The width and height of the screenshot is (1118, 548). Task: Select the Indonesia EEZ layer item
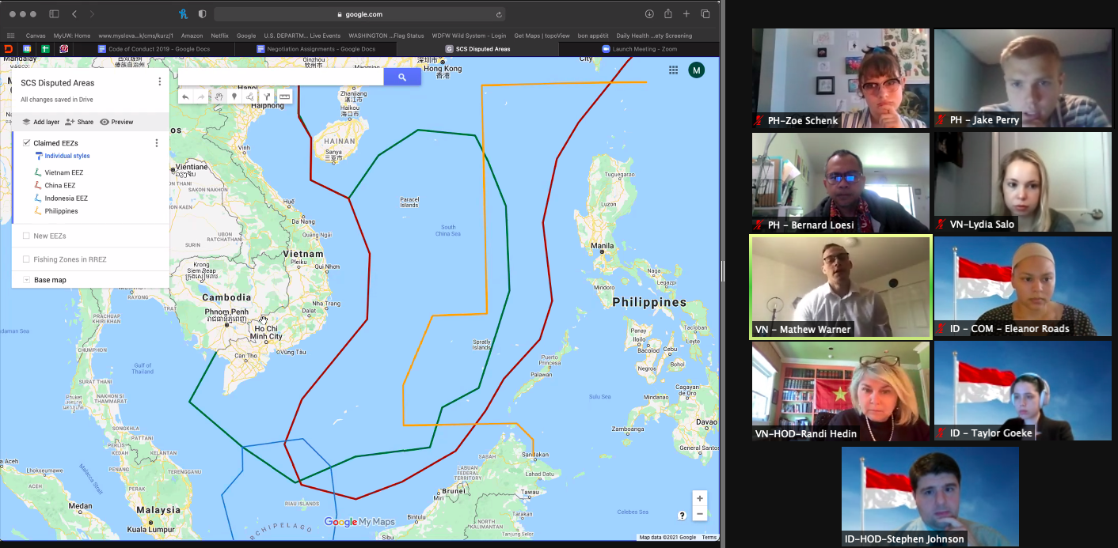[x=66, y=198]
